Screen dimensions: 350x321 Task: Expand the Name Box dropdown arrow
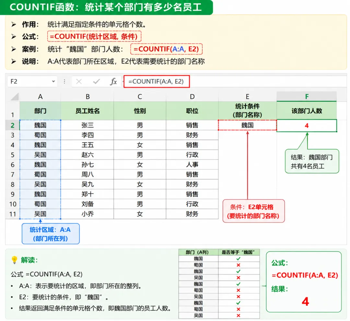click(x=53, y=81)
